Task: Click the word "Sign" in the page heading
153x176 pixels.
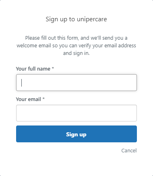Action: point(52,20)
